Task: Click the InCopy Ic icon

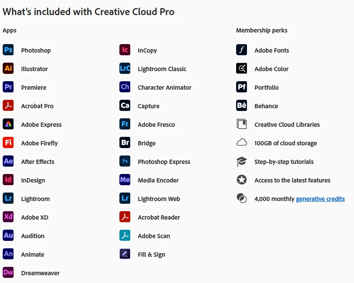Action: click(125, 50)
